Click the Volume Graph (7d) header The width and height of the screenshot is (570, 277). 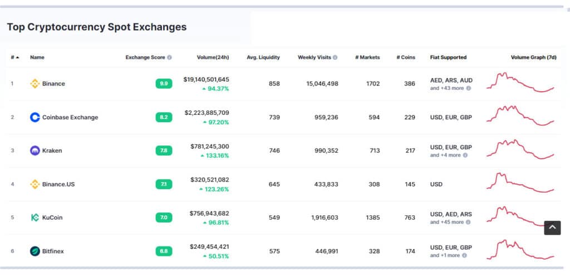[x=534, y=57]
